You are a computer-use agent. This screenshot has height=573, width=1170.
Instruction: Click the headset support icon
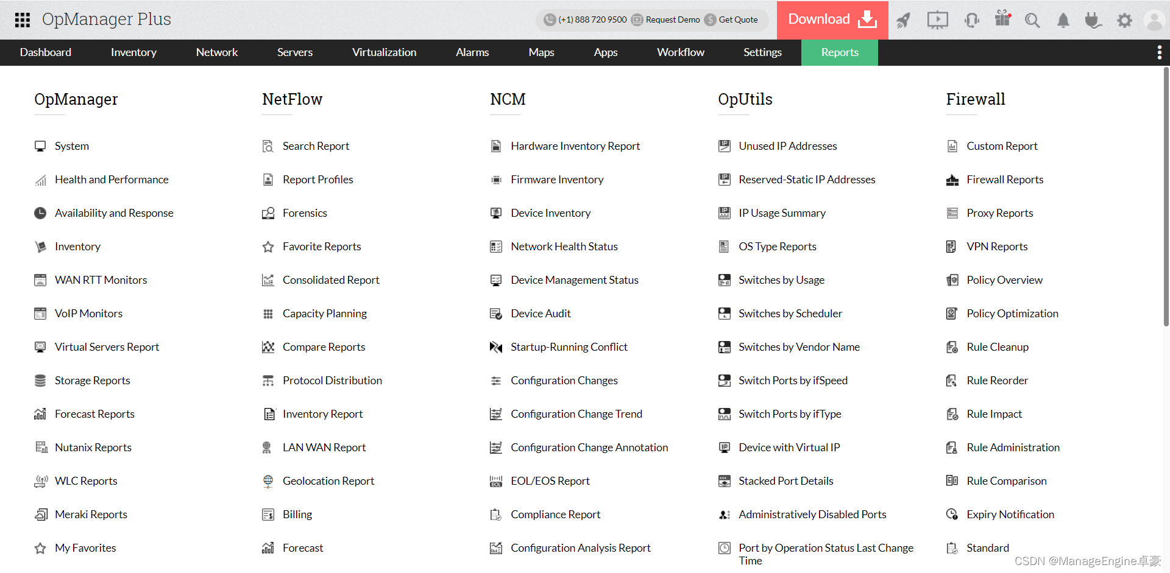[972, 20]
